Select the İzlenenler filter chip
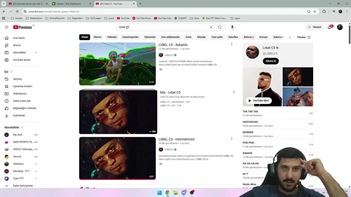Image resolution: width=351 pixels, height=197 pixels. pyautogui.click(x=150, y=37)
